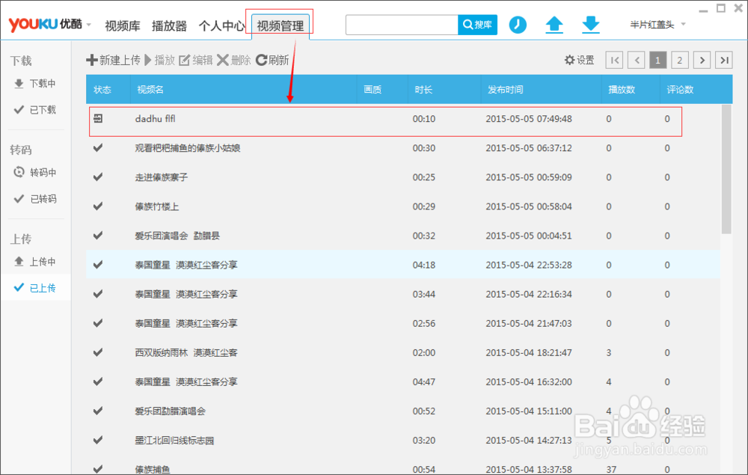Select video 'dadhu flfl'
The width and height of the screenshot is (748, 475).
tap(155, 119)
